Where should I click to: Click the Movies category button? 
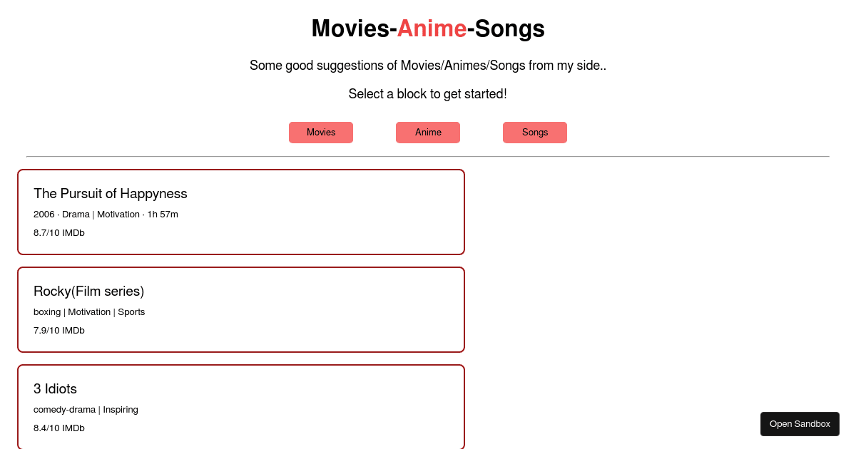(321, 133)
